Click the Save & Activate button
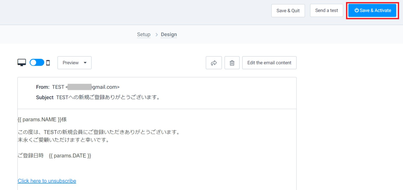The height and width of the screenshot is (190, 403). coord(373,10)
